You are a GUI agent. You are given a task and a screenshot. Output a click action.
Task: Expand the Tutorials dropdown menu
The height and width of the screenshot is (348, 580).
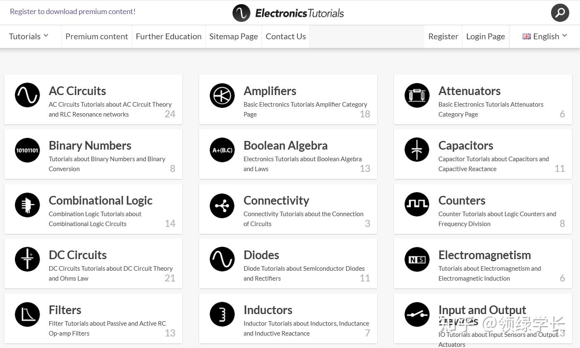[x=29, y=36]
